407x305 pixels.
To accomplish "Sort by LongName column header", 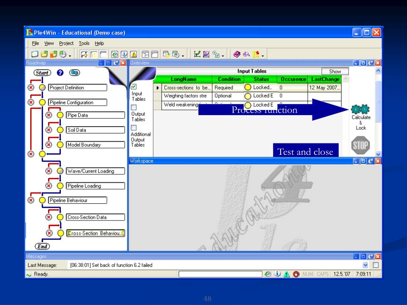I will [x=183, y=79].
